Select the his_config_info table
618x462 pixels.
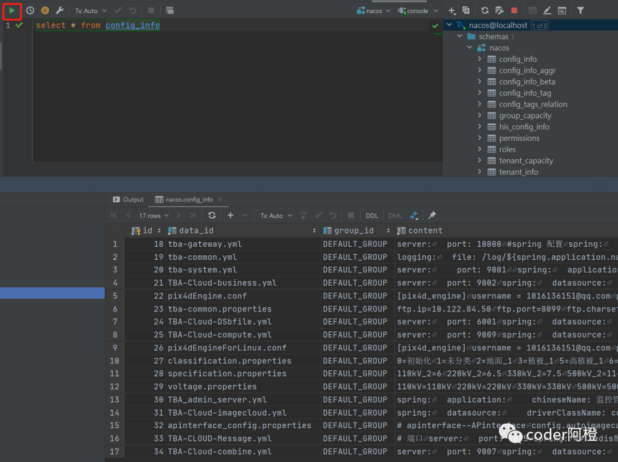524,127
